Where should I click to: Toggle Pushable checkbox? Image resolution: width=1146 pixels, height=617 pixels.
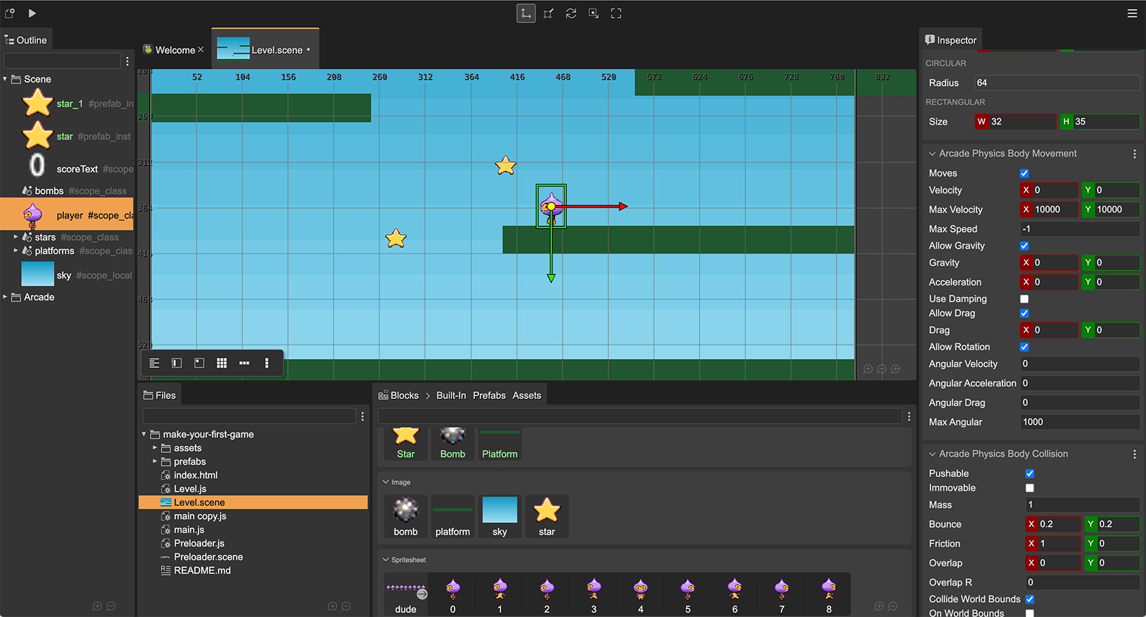click(x=1029, y=474)
